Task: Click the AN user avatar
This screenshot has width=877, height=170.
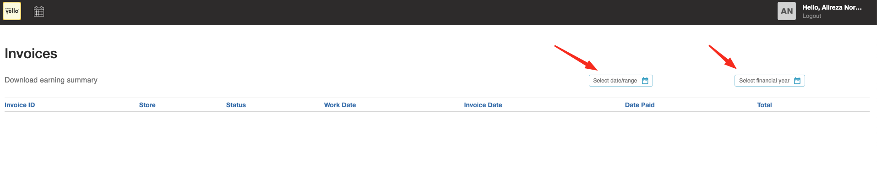Action: (x=787, y=11)
